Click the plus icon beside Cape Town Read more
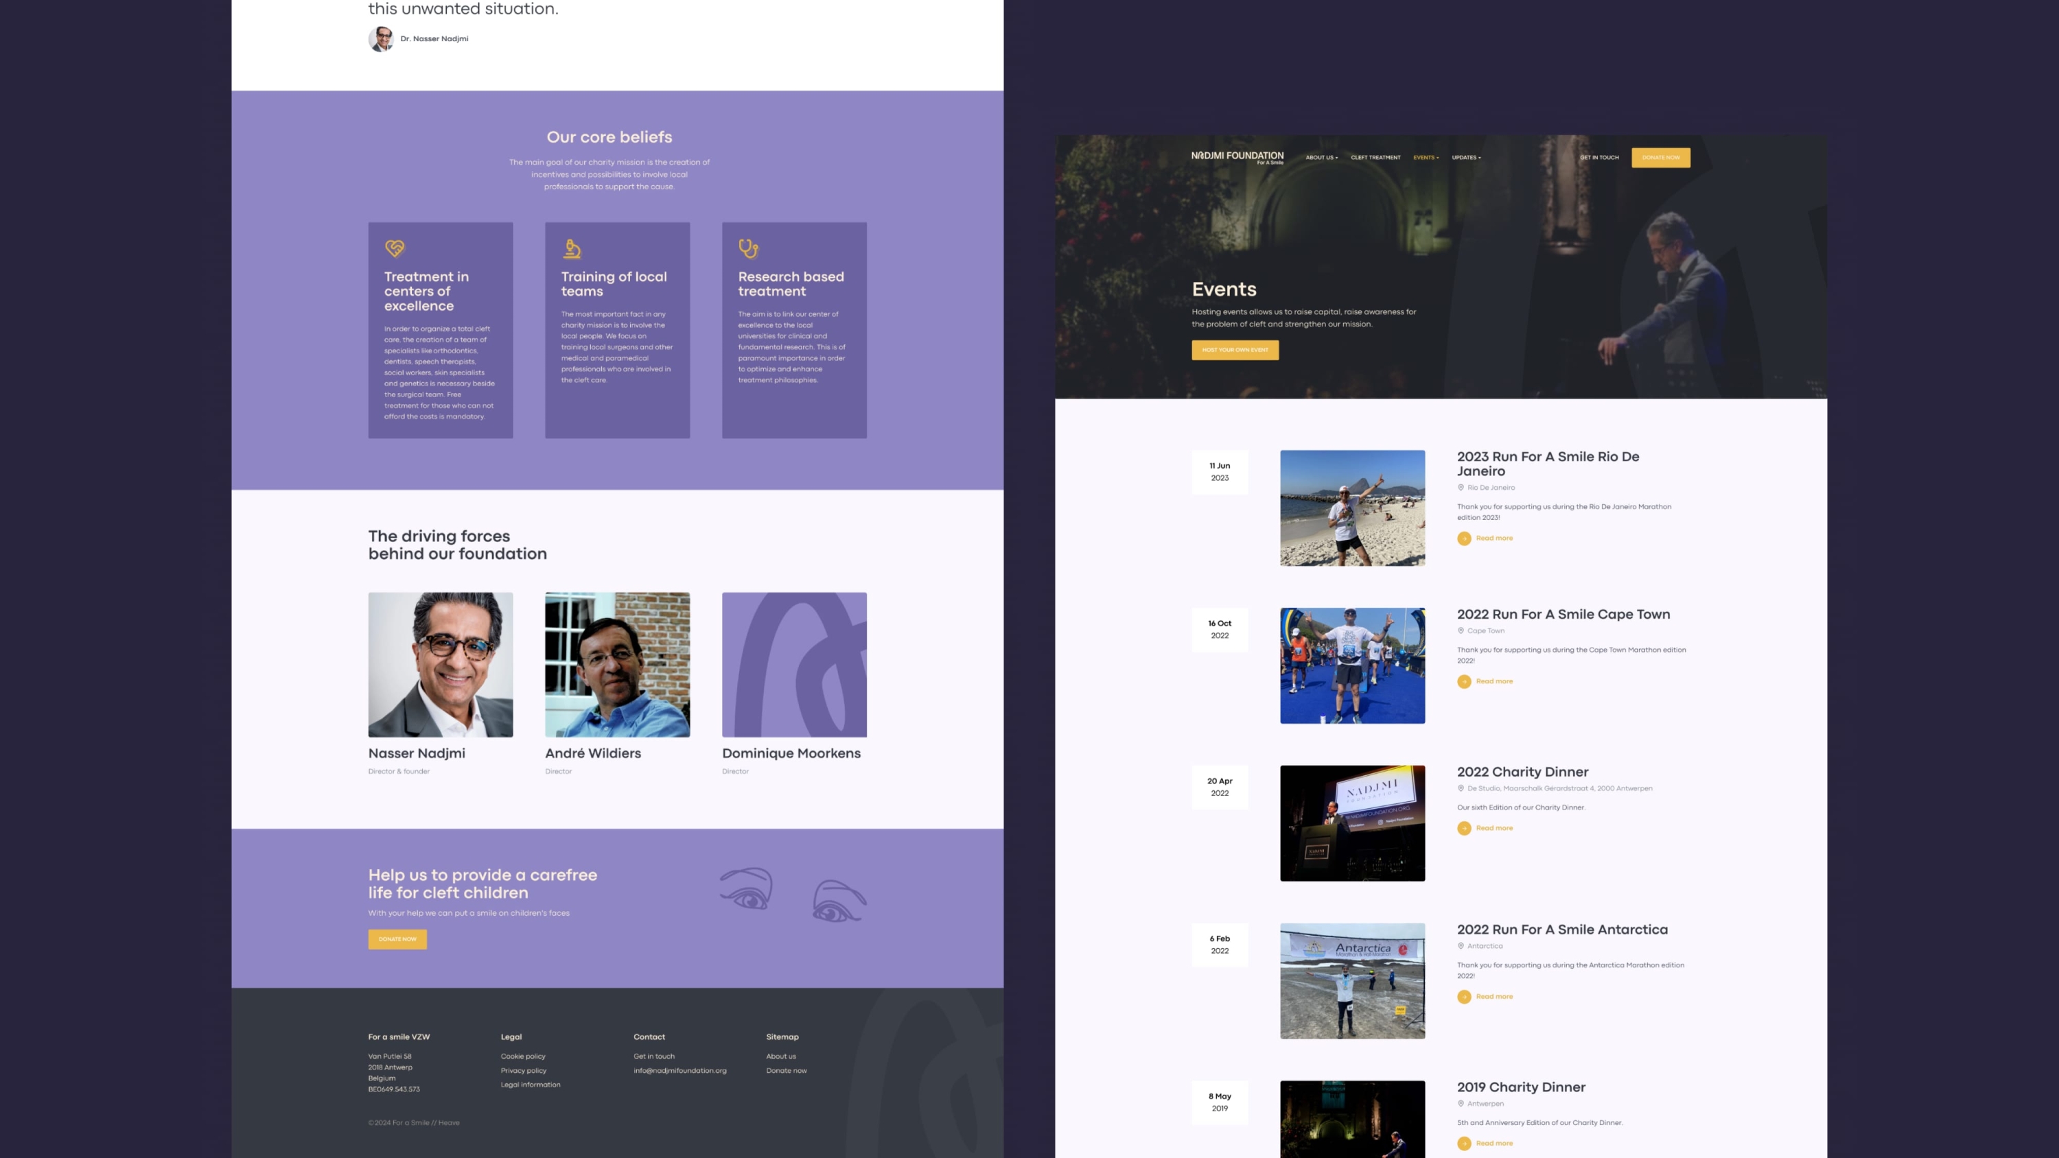 click(1463, 682)
